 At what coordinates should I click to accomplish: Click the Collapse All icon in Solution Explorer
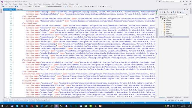click(175, 12)
